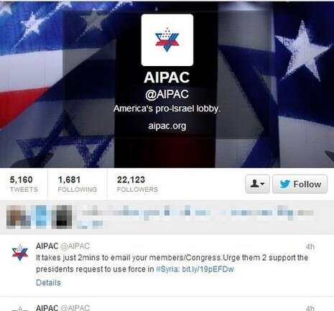Image resolution: width=334 pixels, height=311 pixels.
Task: Click the 4h timestamp of first tweet
Action: pyautogui.click(x=310, y=246)
